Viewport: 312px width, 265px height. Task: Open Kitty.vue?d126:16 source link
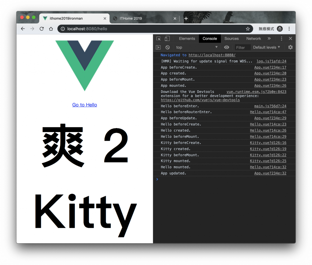click(268, 143)
